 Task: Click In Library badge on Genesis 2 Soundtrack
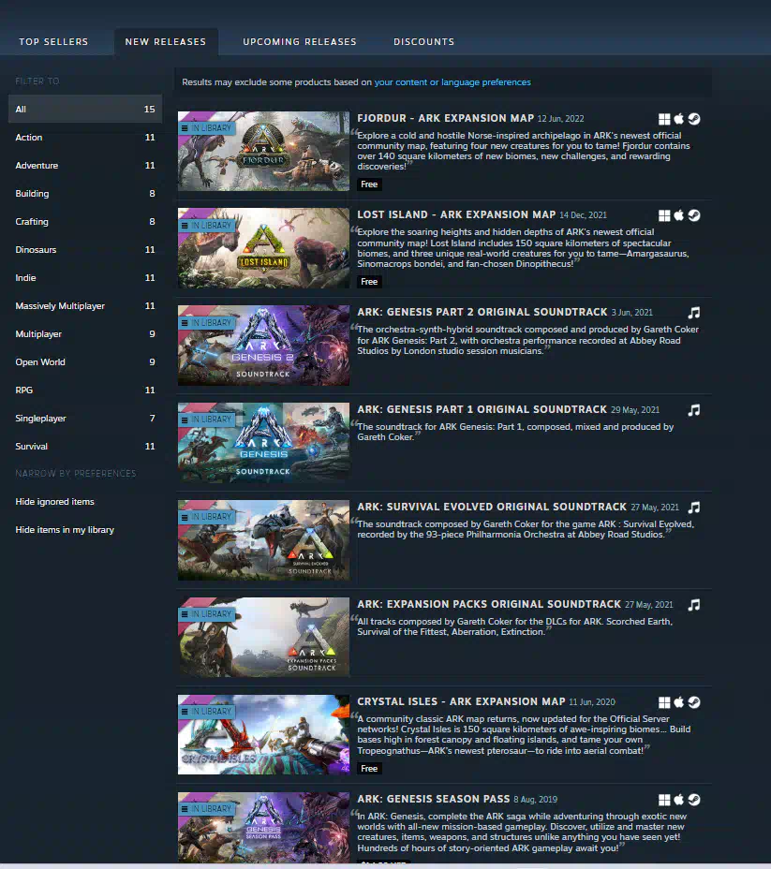207,322
